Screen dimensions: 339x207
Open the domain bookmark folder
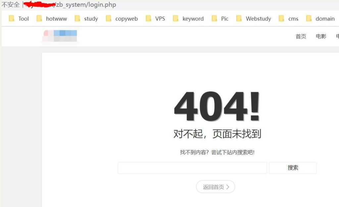coord(320,19)
